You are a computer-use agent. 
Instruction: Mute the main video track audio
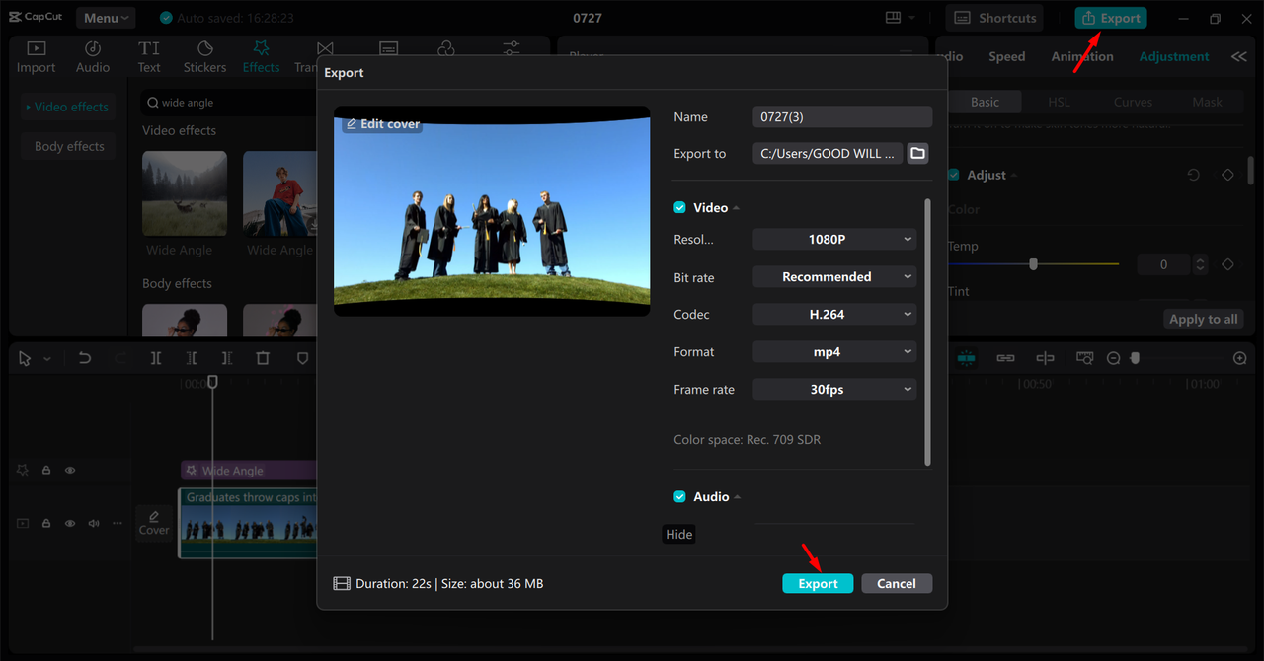tap(94, 523)
